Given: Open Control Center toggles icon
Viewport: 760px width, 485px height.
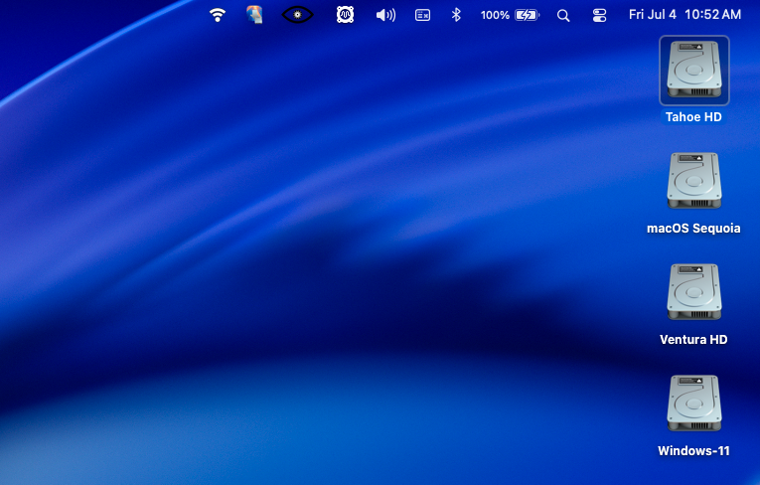Looking at the screenshot, I should click(600, 16).
